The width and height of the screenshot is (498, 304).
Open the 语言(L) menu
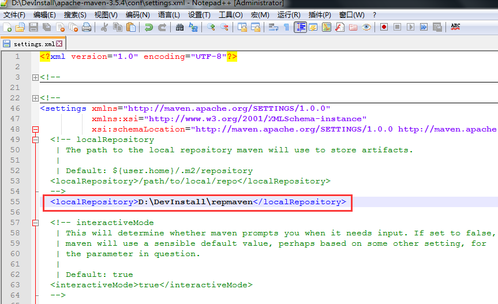pos(169,15)
